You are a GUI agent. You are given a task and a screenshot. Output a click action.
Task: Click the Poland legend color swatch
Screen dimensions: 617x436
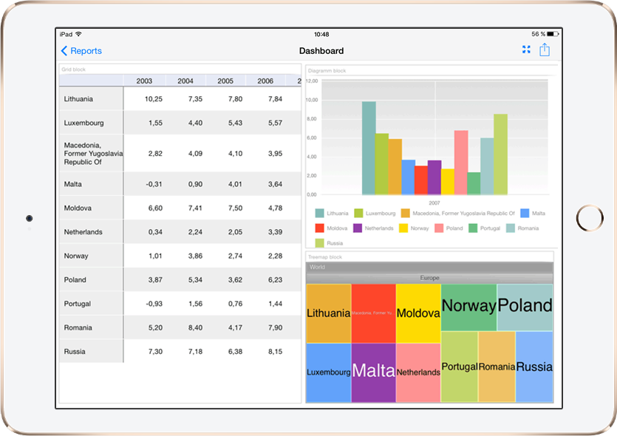(x=439, y=228)
